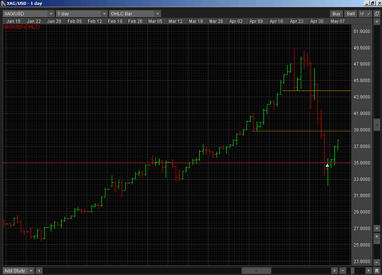
Task: Click the May 07 date label
Action: point(337,21)
